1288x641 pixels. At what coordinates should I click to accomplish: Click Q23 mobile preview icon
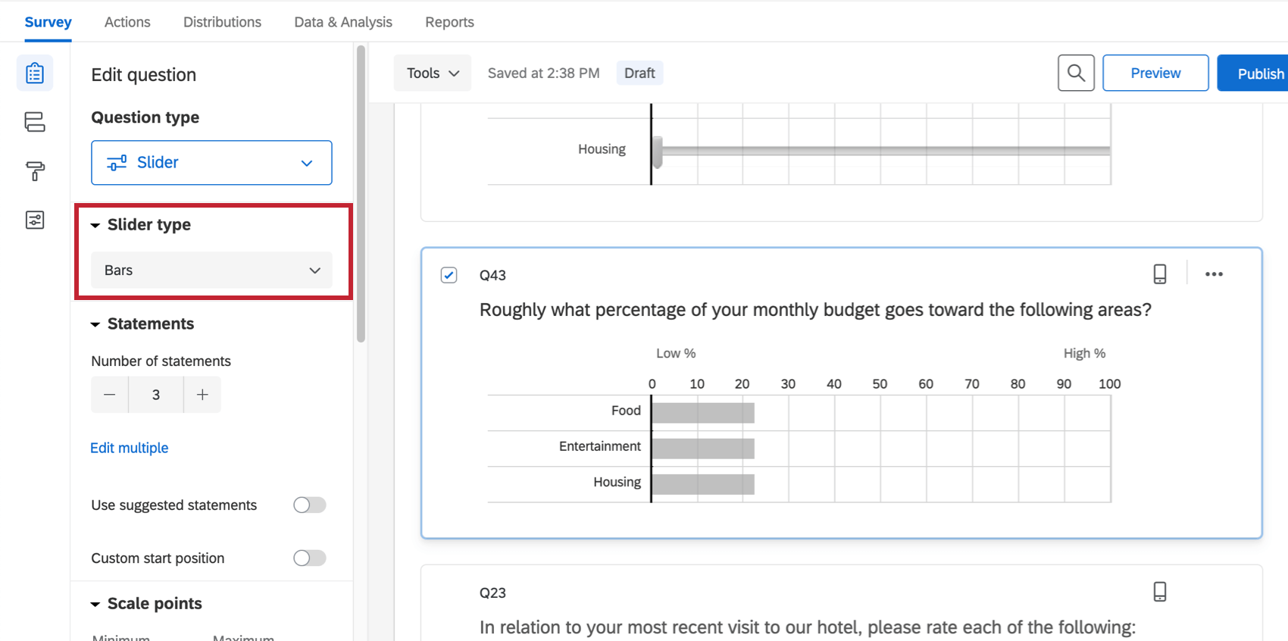[1159, 592]
